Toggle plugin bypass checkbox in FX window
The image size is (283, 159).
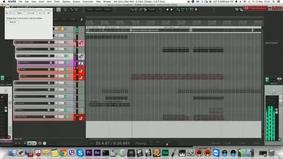49,13
